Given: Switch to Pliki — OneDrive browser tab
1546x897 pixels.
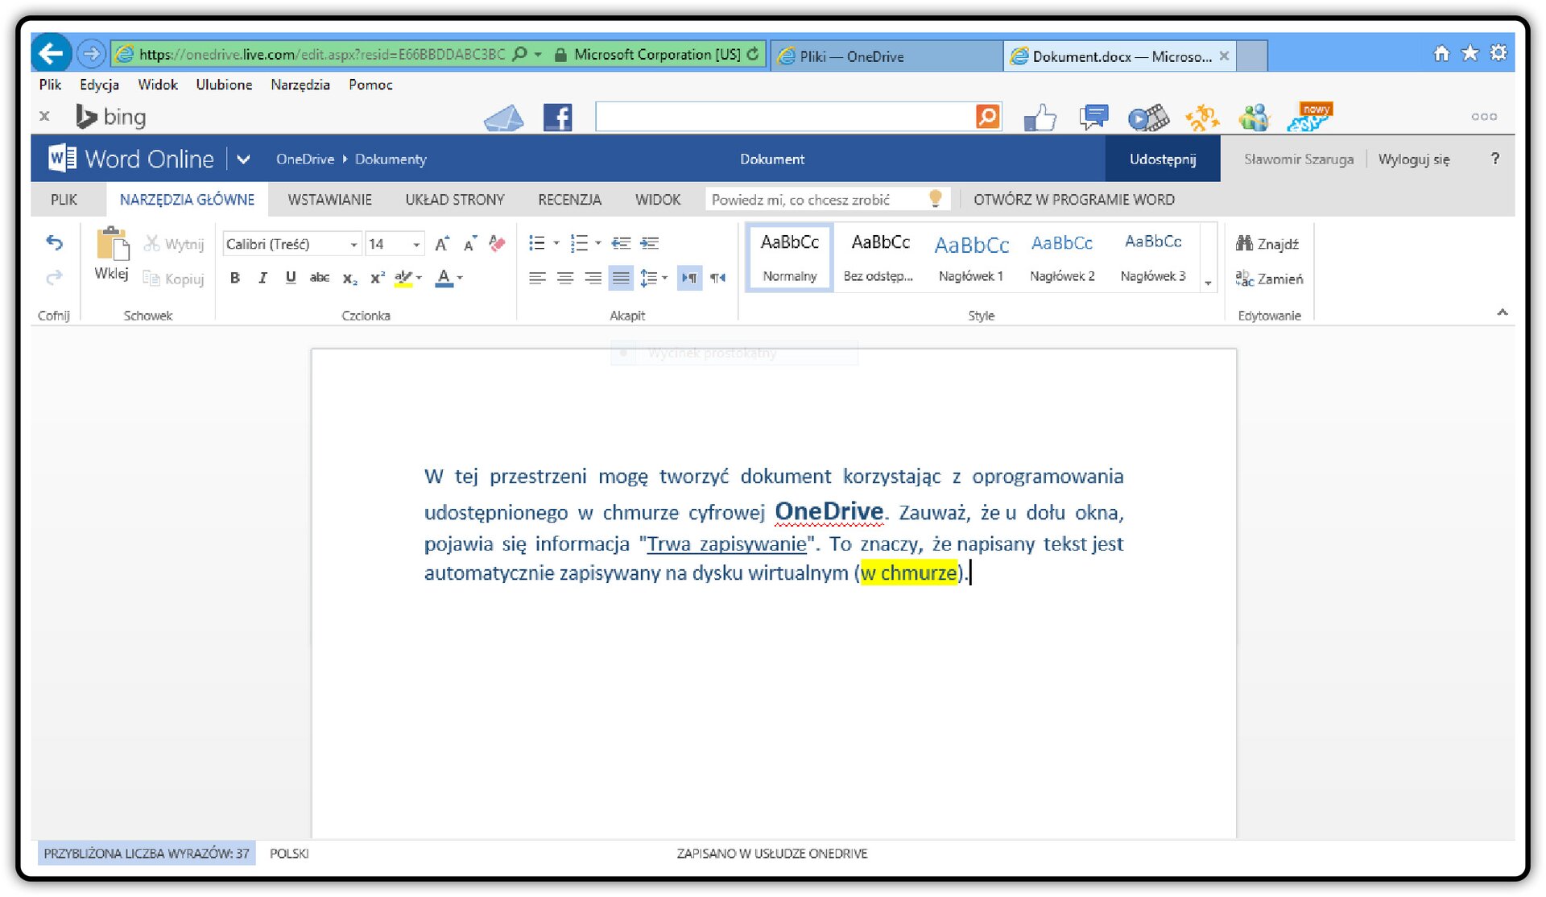Looking at the screenshot, I should point(886,56).
